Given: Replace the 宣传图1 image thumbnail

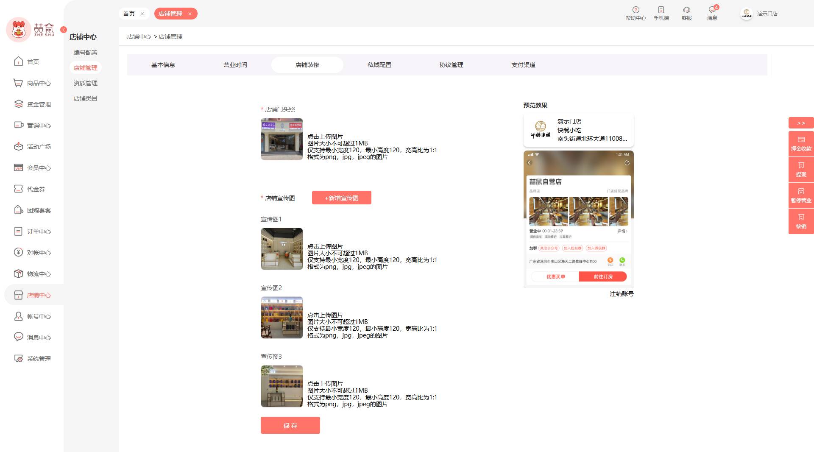Looking at the screenshot, I should [282, 249].
